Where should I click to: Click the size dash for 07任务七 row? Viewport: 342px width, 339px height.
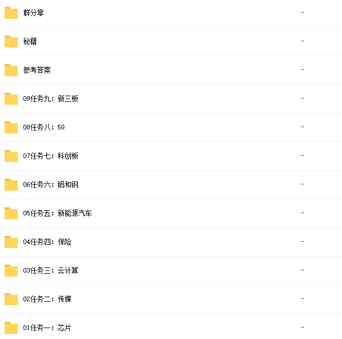[x=302, y=156]
